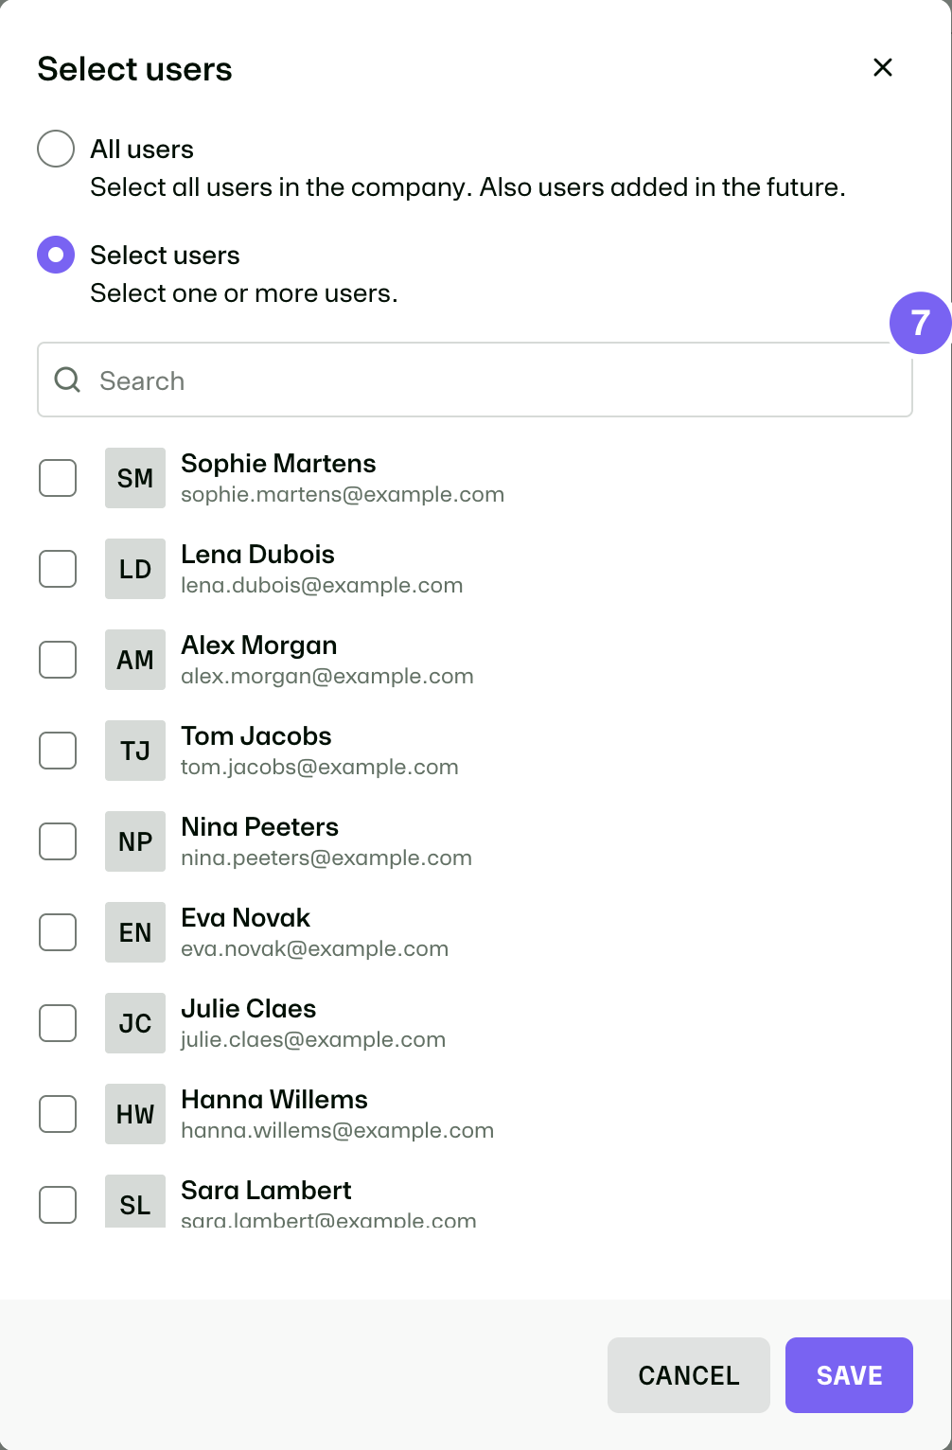
Task: Click the lena.dubois@example.com email
Action: [322, 585]
